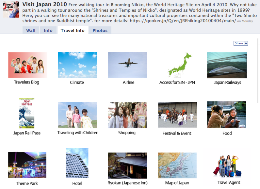This screenshot has height=189, width=260.
Task: Open the Travel Agent label link
Action: pos(229,182)
